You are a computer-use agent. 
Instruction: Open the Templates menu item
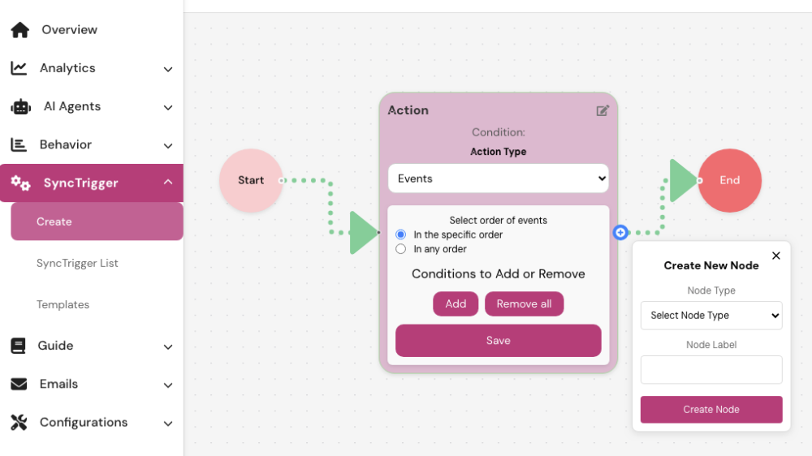point(63,304)
